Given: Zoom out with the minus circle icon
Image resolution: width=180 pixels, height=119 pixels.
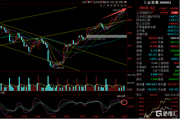Looking at the screenshot, I should [x=125, y=5].
